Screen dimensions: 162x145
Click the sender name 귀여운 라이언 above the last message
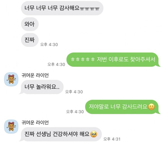(x=35, y=122)
